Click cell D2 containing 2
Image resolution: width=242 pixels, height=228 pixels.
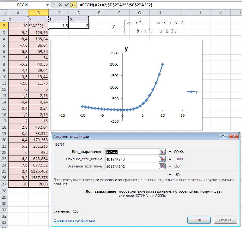(x=79, y=26)
